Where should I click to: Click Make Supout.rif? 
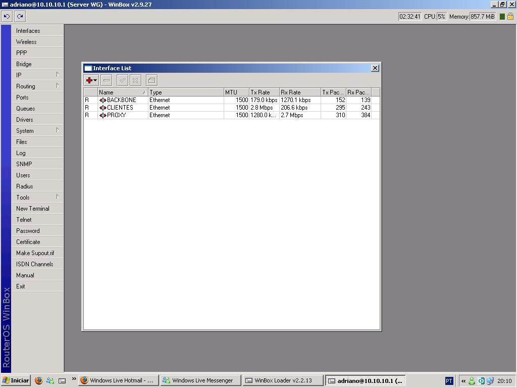coord(37,253)
